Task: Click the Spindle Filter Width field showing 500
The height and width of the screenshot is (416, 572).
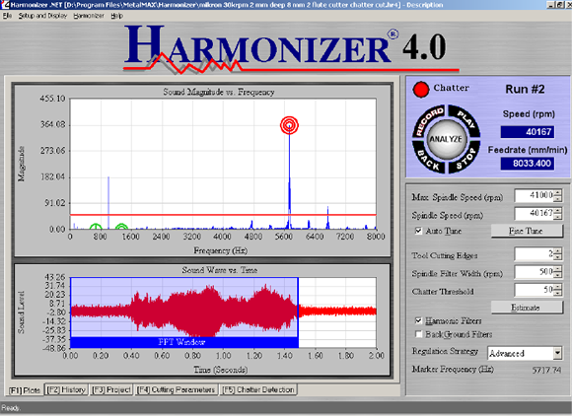Action: click(x=535, y=272)
